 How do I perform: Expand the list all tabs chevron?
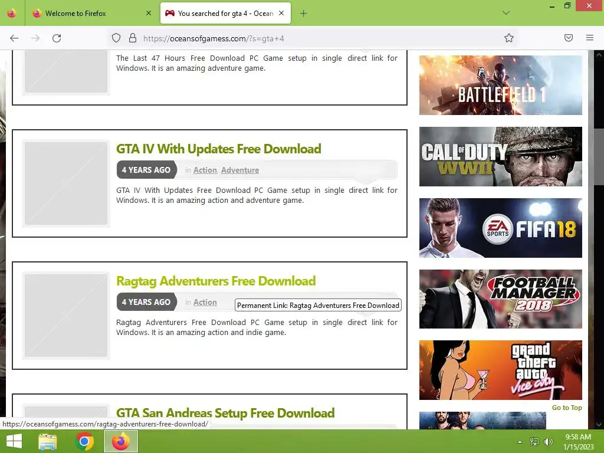coord(506,13)
